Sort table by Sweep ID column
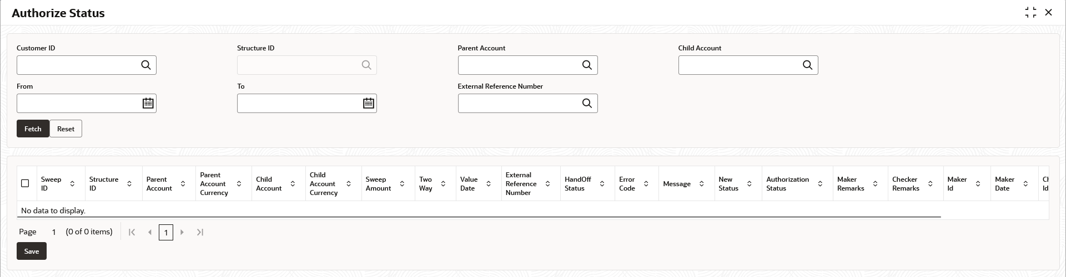 [x=72, y=183]
